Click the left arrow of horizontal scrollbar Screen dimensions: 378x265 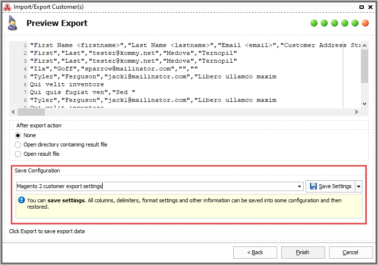(13, 112)
